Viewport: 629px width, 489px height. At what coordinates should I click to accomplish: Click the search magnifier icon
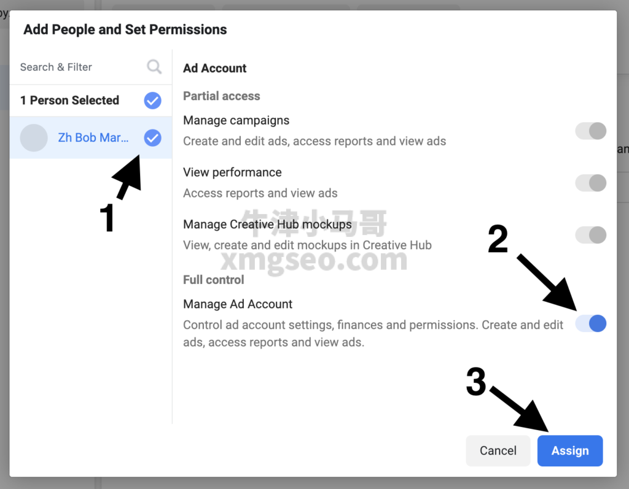coord(154,67)
